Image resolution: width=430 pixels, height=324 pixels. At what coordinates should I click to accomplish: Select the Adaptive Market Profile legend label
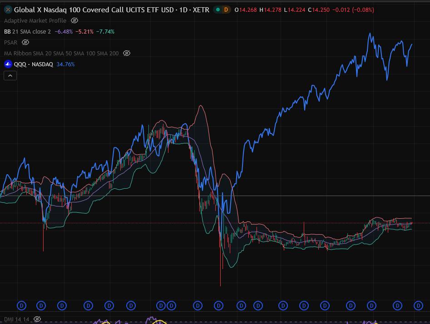point(35,20)
